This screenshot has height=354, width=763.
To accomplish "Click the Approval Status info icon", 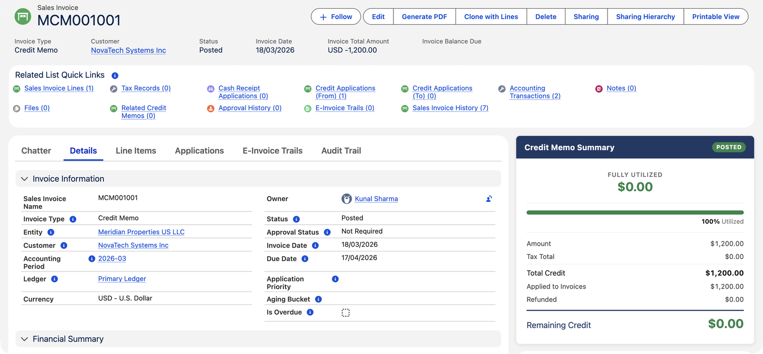I will point(328,232).
